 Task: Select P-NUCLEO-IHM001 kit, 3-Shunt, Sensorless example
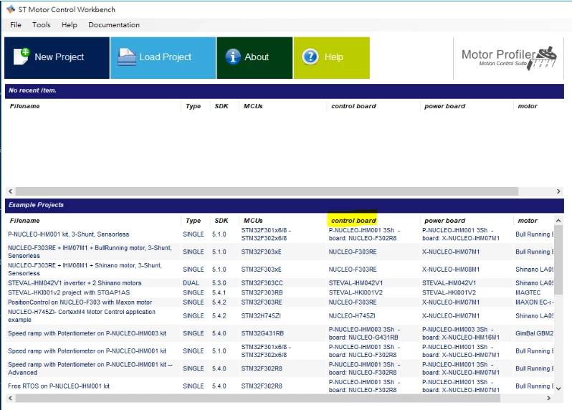coord(69,234)
